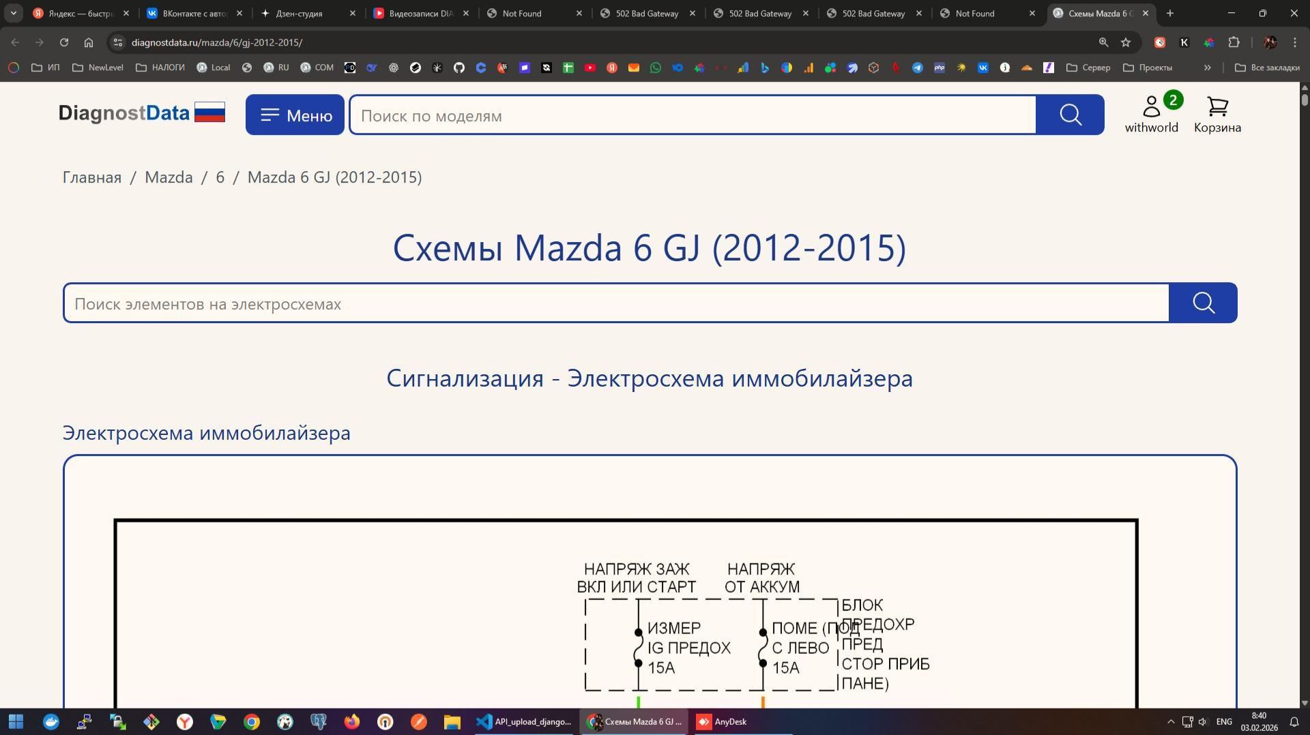Click the Электросхема иммобилайзера subheading
The width and height of the screenshot is (1310, 735).
[x=207, y=433]
